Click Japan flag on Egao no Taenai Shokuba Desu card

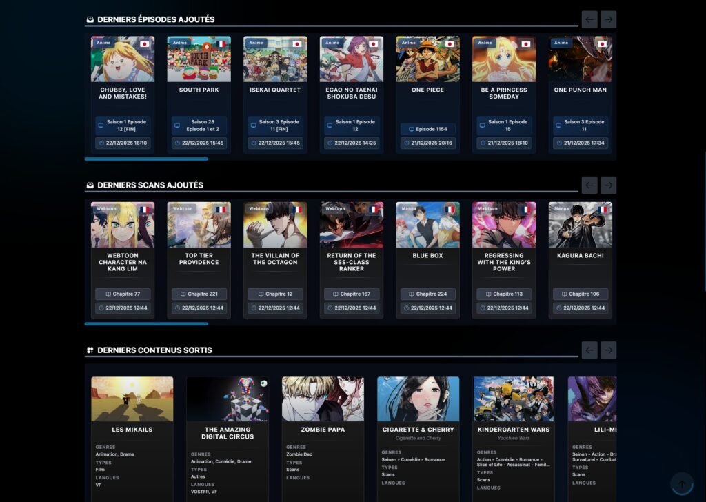point(373,44)
